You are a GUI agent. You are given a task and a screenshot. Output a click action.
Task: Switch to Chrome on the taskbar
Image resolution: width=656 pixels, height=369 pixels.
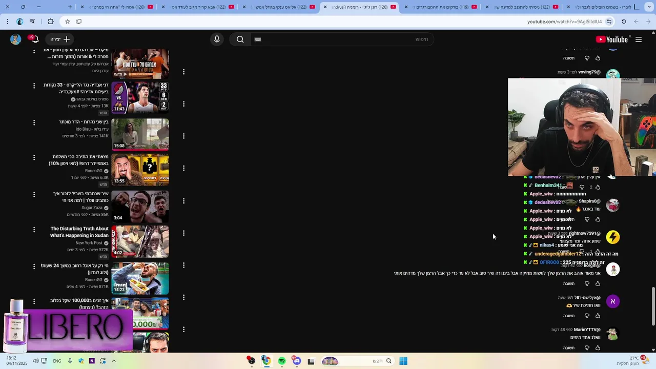click(266, 361)
